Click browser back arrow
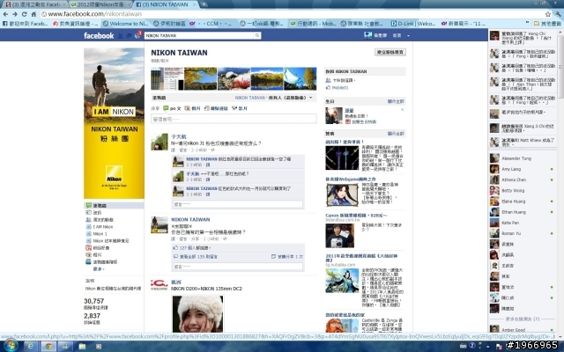564x352 pixels. click(5, 14)
